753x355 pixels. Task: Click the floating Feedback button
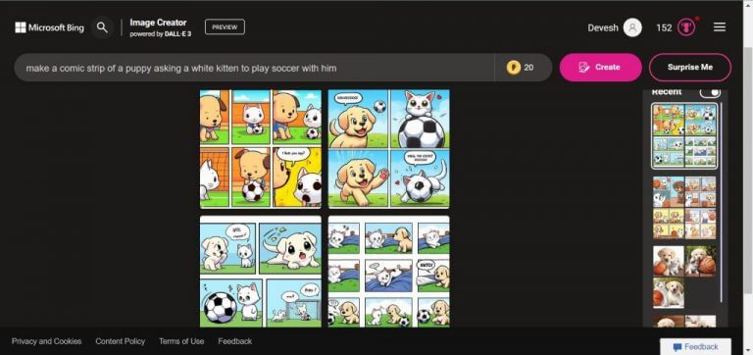click(x=695, y=346)
